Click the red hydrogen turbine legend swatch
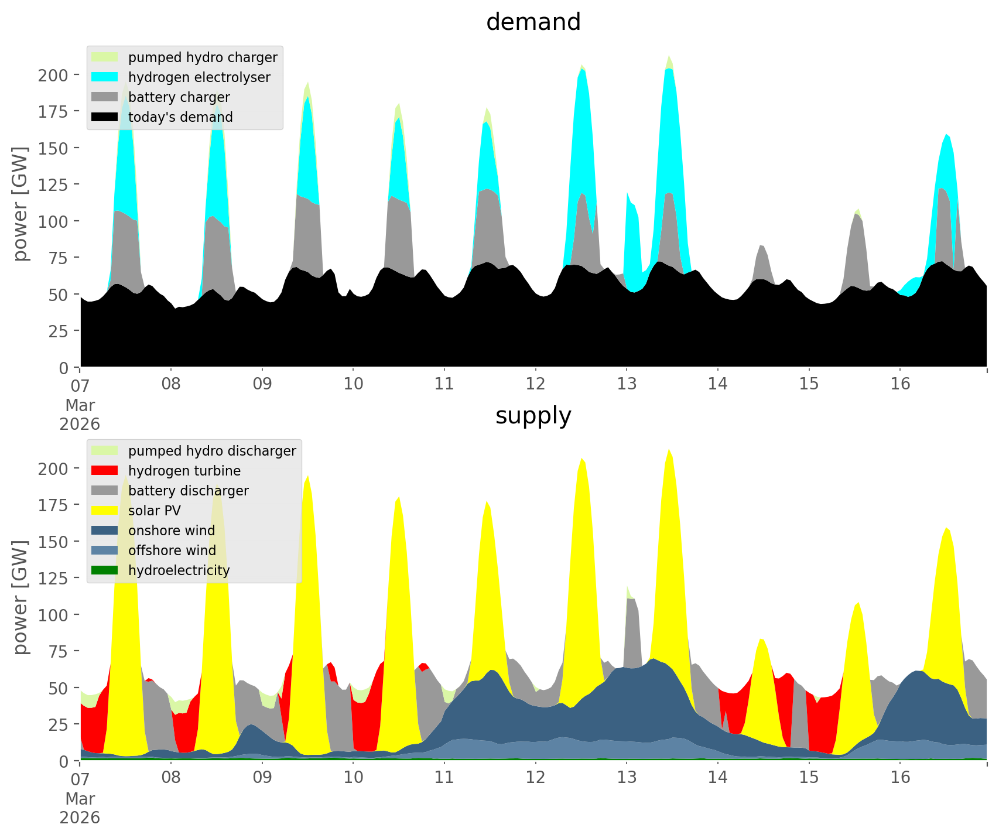This screenshot has height=838, width=999. click(105, 471)
